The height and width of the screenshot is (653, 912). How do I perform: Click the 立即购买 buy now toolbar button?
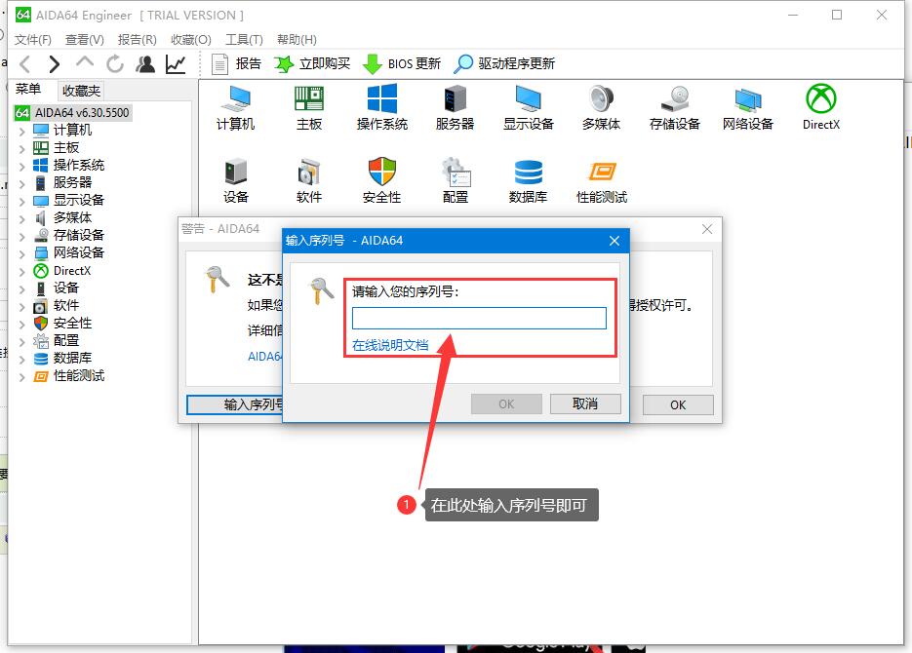(x=312, y=64)
